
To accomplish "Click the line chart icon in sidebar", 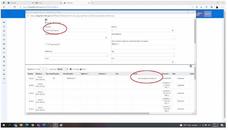I will tap(4, 70).
